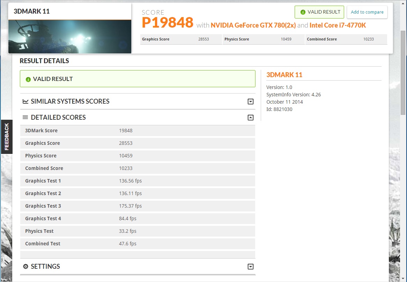Click the October 11 2014 date
This screenshot has width=407, height=282.
[284, 102]
